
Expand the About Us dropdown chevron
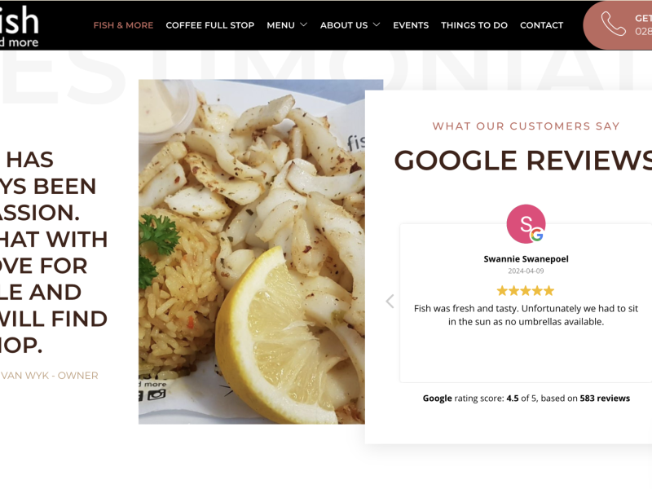377,25
